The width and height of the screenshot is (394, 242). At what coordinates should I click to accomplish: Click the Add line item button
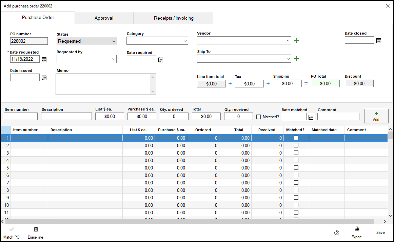click(376, 116)
